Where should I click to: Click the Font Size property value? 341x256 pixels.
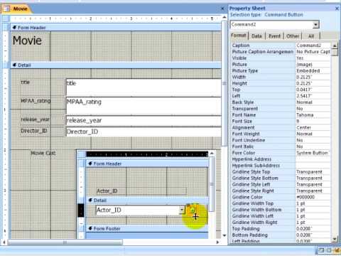(x=313, y=122)
